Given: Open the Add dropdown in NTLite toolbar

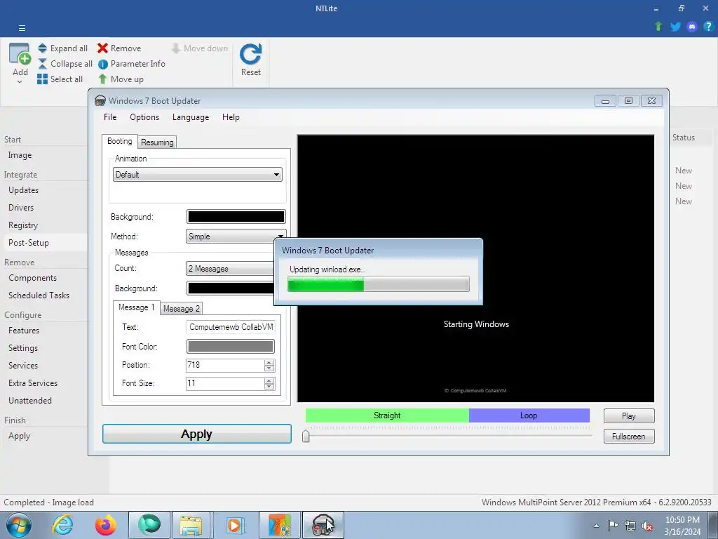Looking at the screenshot, I should pos(20,64).
